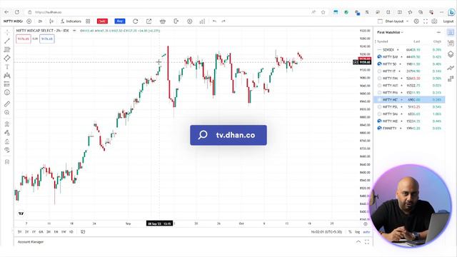Select the NIFTY 50 watchlist row
This screenshot has height=257, width=457.
pos(409,64)
